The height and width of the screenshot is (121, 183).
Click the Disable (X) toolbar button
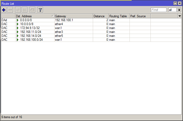[x=25, y=10]
